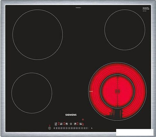Tap the third red heat display digit
This screenshot has height=137, width=156.
78,124
